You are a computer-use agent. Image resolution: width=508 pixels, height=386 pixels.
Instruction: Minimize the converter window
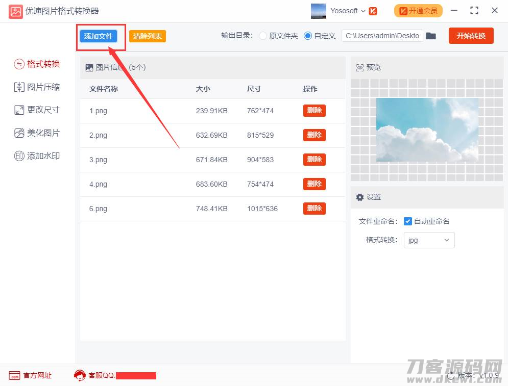click(454, 11)
